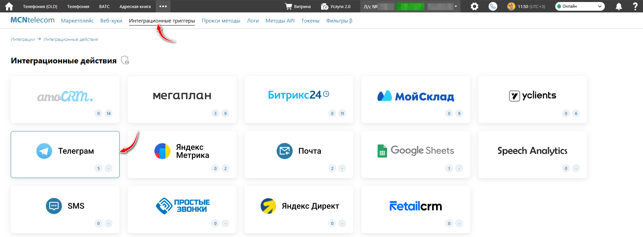
Task: Click the 11 counter badge on Битрикс24
Action: coord(342,113)
